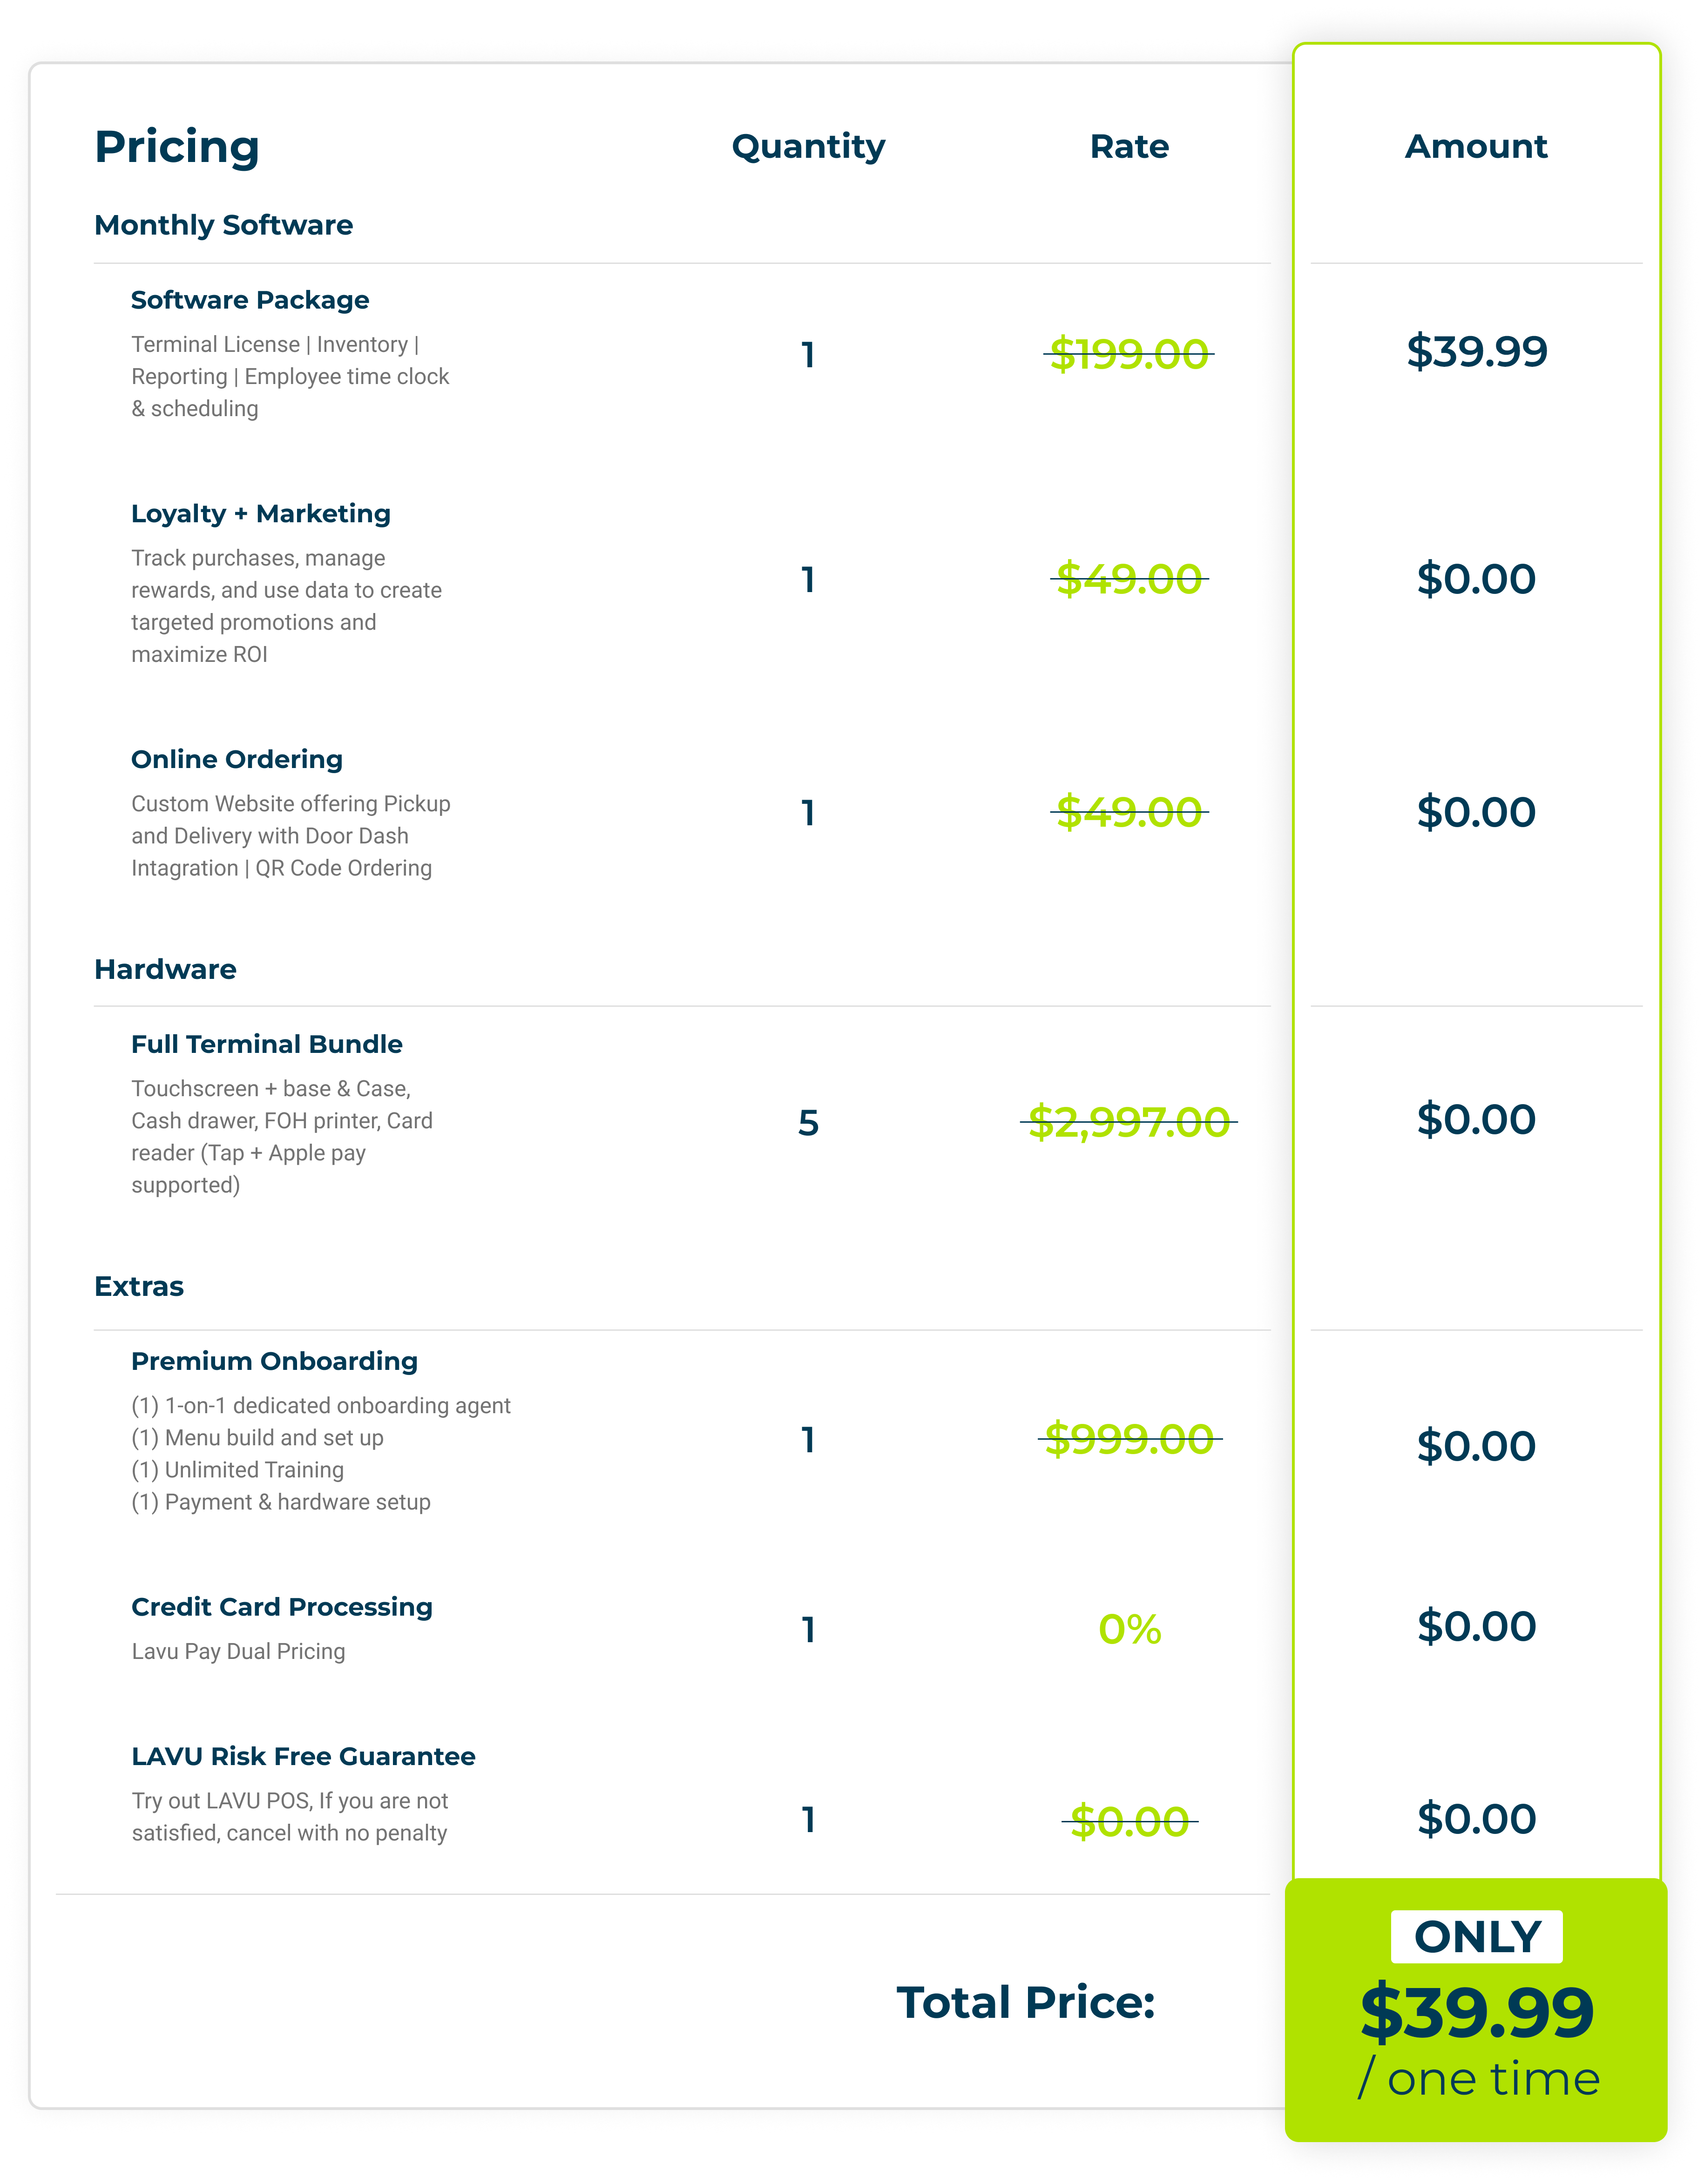
Task: Click the $39.99 Software Package amount
Action: [x=1476, y=351]
